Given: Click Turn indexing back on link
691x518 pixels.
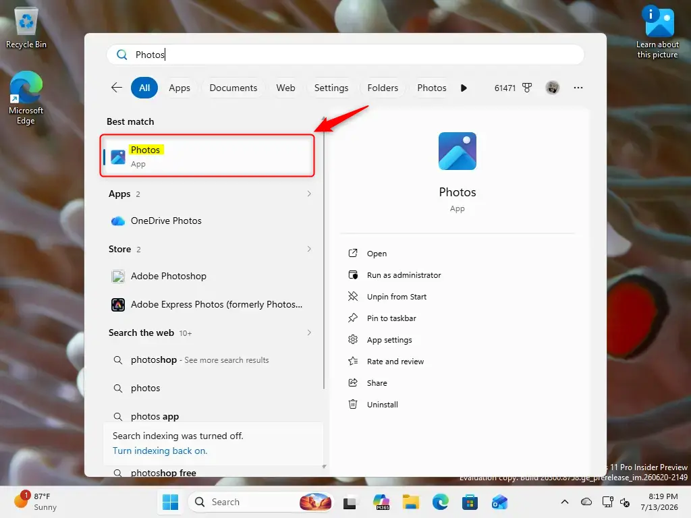Looking at the screenshot, I should pyautogui.click(x=159, y=451).
